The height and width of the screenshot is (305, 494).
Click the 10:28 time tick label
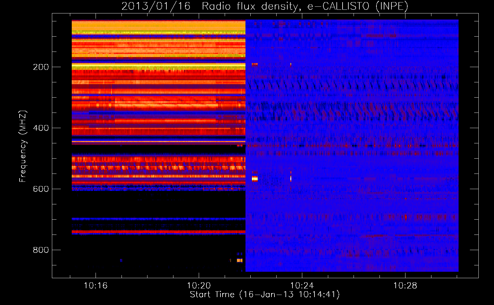pos(405,286)
